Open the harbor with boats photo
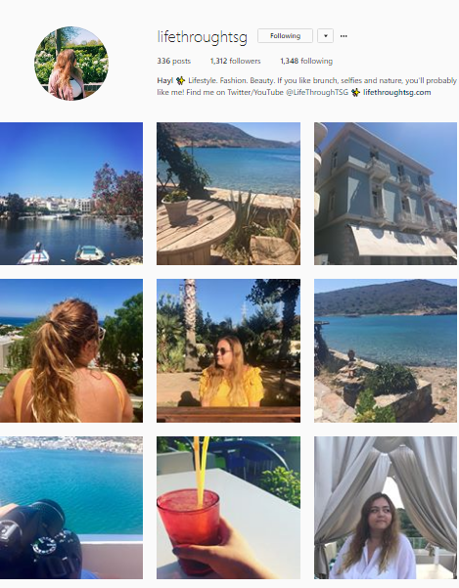459x588 pixels. [x=71, y=194]
